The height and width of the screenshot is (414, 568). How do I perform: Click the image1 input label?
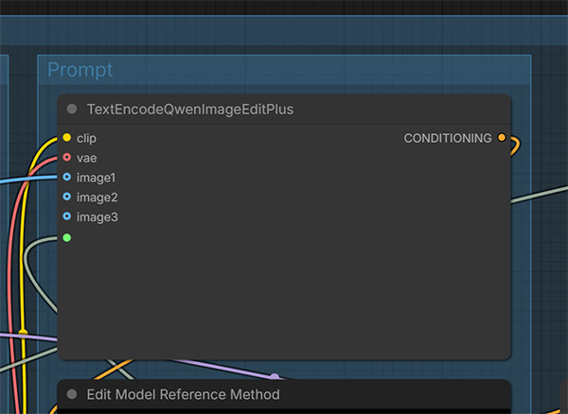tap(96, 178)
